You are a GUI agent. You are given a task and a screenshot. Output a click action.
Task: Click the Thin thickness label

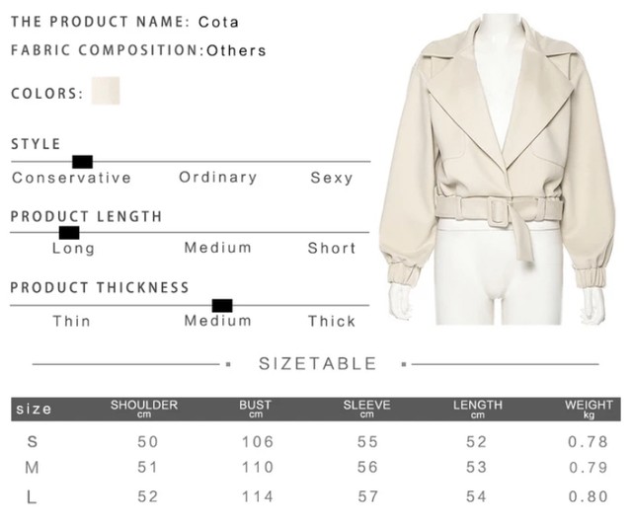coord(72,321)
